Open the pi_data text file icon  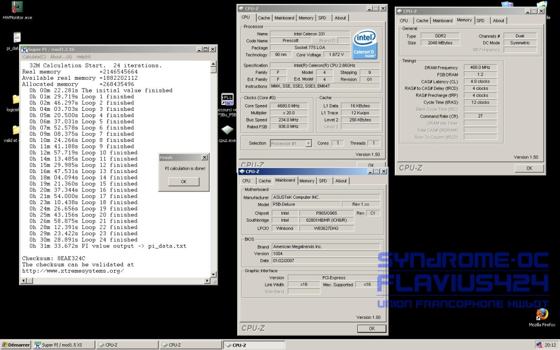click(x=17, y=37)
